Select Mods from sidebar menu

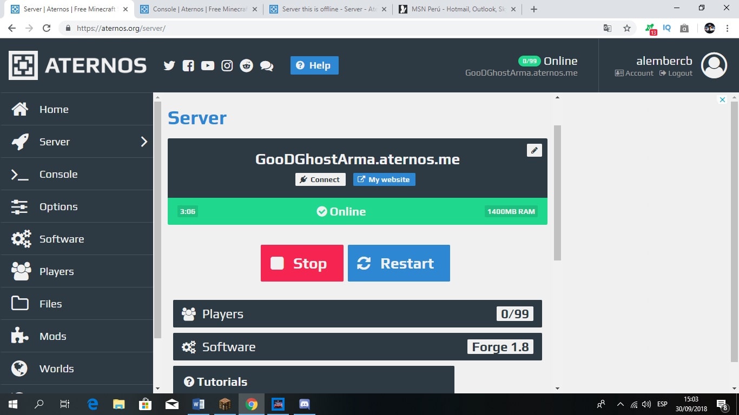(52, 336)
